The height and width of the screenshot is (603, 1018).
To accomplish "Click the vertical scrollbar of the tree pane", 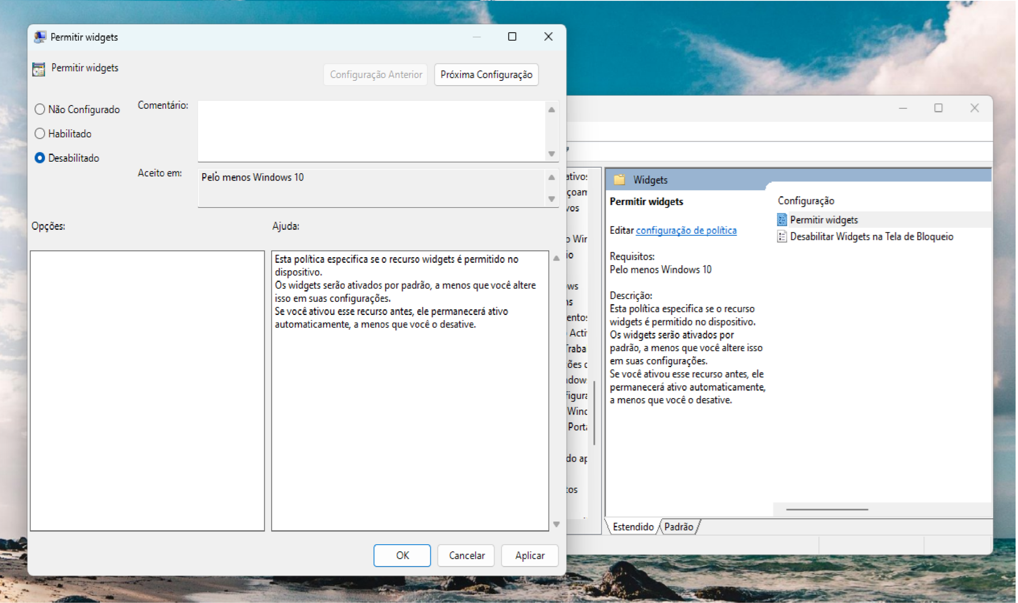I will coord(594,413).
